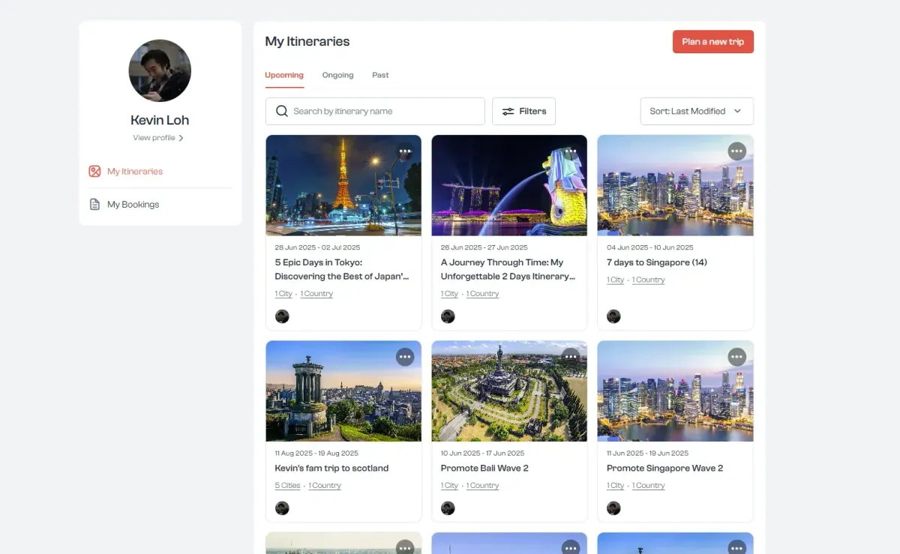Switch to the Ongoing tab
Screen dimensions: 900x554
(x=337, y=75)
